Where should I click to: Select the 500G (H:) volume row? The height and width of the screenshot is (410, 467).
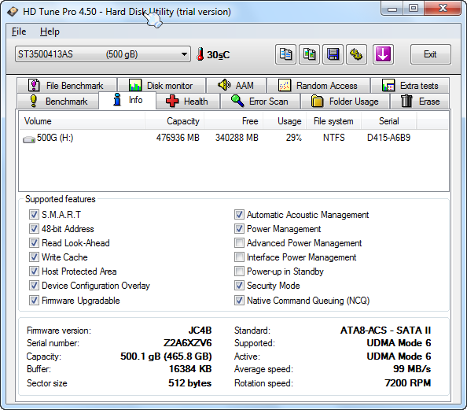[x=233, y=138]
